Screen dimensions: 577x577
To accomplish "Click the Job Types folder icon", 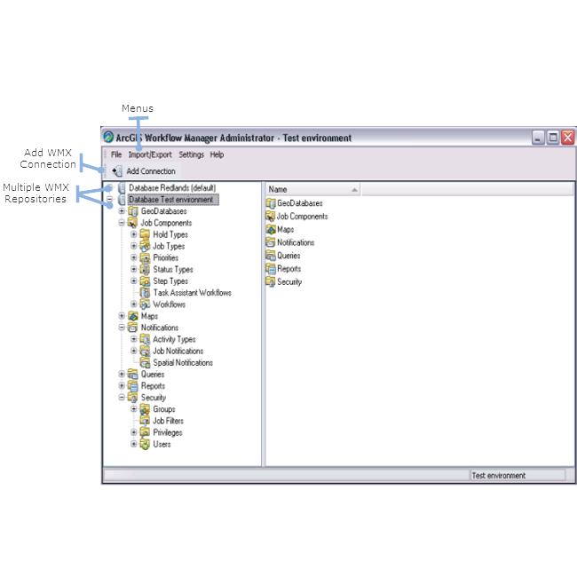I will [145, 246].
